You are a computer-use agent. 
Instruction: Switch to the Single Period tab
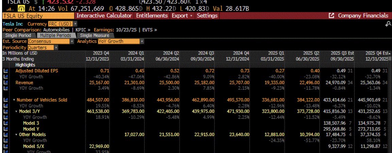coord(18,36)
